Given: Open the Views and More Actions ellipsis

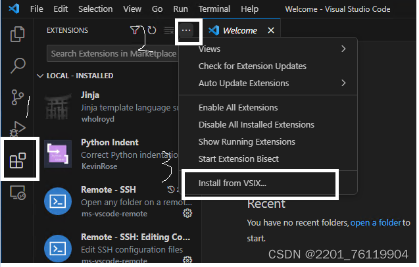Looking at the screenshot, I should pyautogui.click(x=186, y=30).
